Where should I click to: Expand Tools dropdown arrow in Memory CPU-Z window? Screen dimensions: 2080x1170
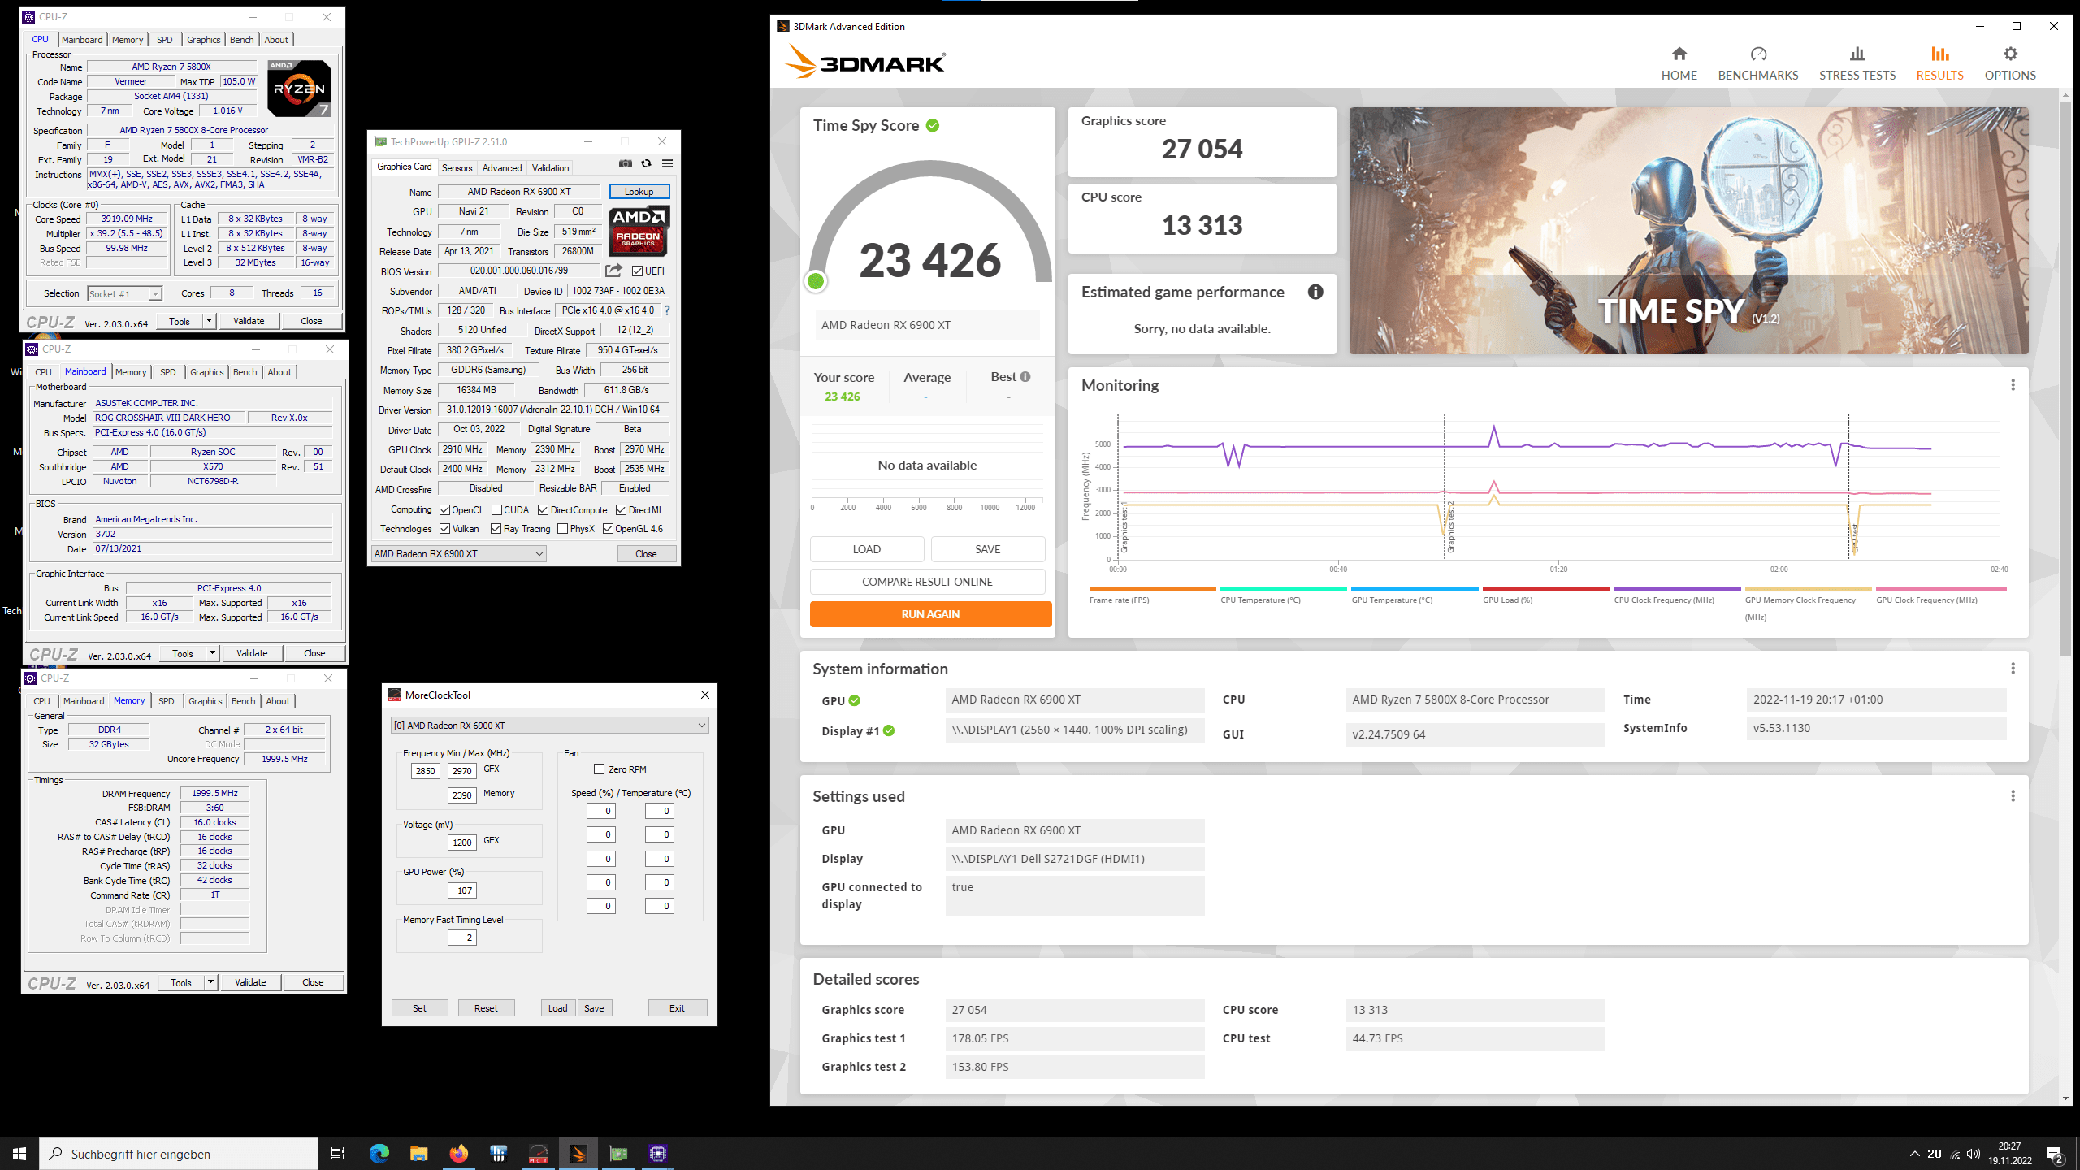coord(210,982)
